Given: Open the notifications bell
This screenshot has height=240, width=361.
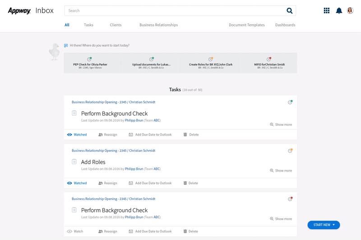Looking at the screenshot, I should pyautogui.click(x=339, y=11).
